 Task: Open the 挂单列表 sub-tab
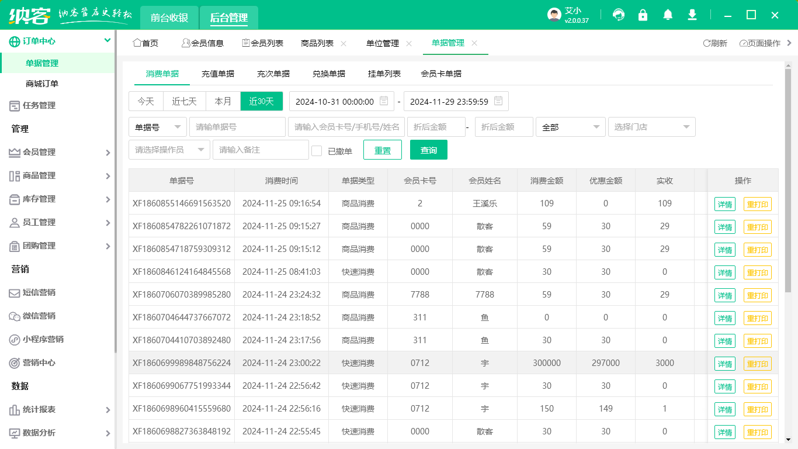(384, 74)
